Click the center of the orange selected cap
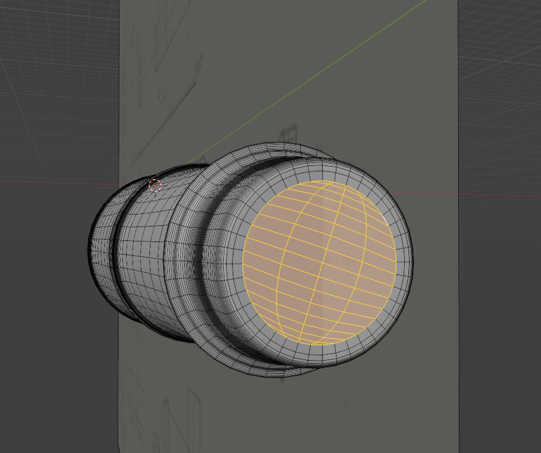Screen dimensions: 541x453 point(321,263)
